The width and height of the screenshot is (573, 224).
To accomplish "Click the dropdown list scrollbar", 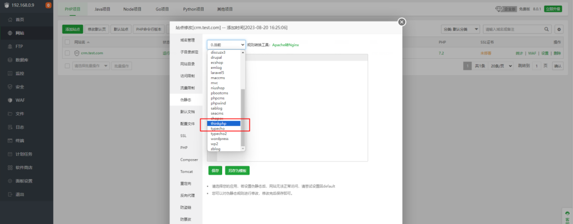I will point(243,118).
